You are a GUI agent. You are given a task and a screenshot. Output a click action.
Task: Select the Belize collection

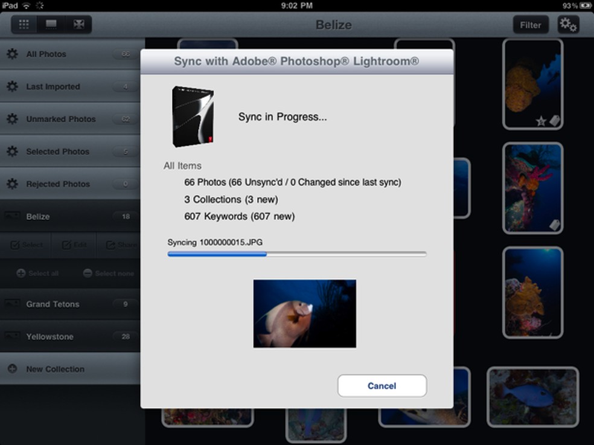coord(70,216)
